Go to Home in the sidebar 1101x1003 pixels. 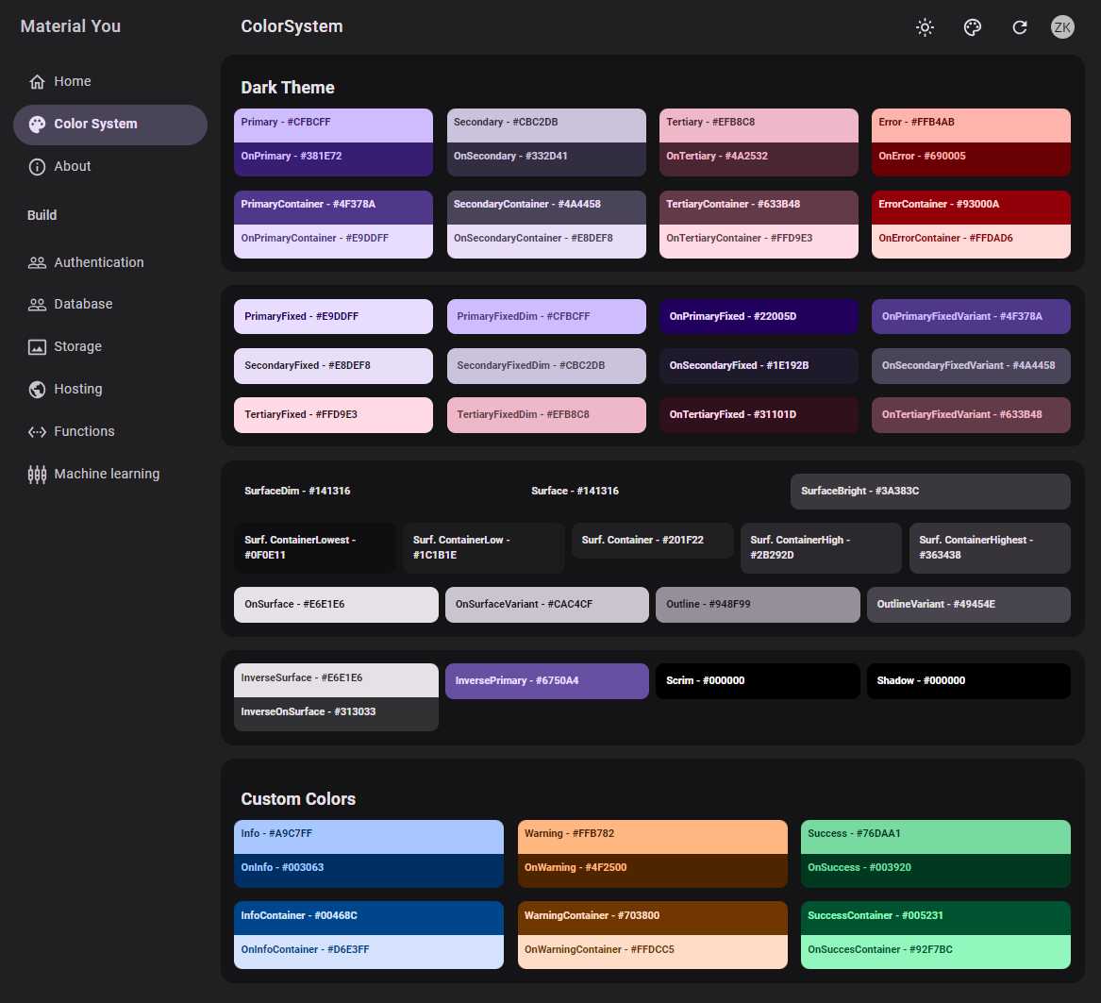[73, 81]
